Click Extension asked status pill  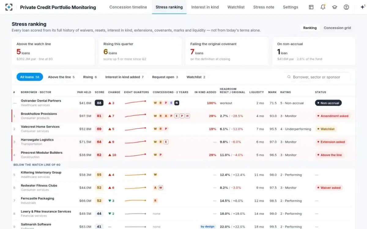pos(332,142)
